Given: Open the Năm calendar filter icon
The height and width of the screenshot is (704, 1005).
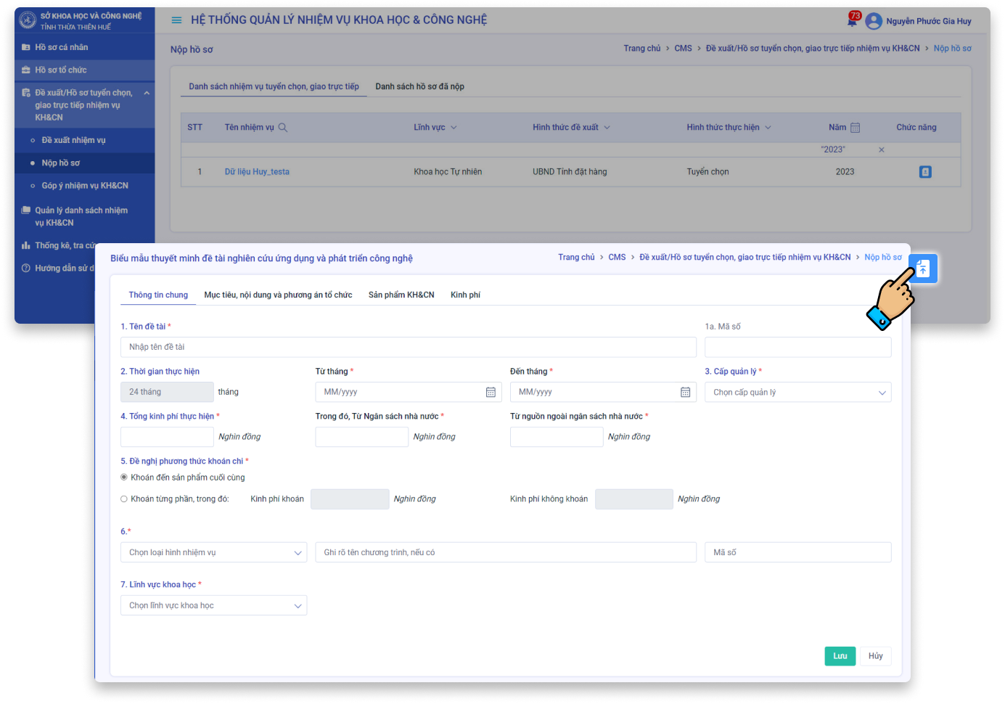Looking at the screenshot, I should [855, 128].
